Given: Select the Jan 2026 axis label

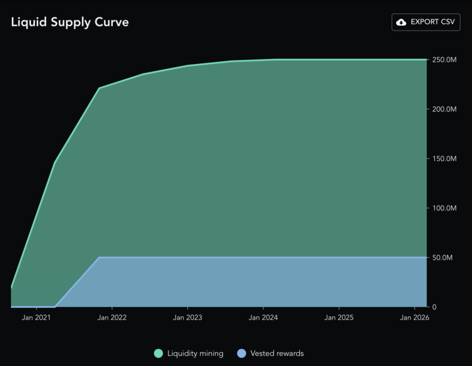Looking at the screenshot, I should coord(414,318).
